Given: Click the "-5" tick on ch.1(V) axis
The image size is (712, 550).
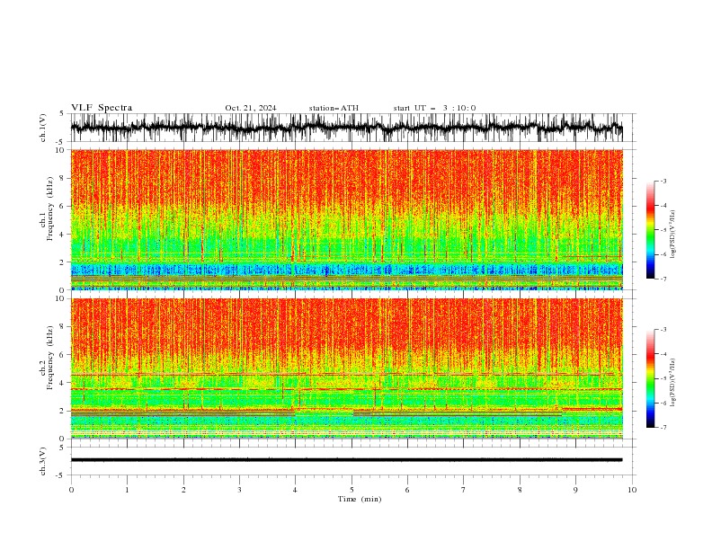Looking at the screenshot, I should (60, 142).
